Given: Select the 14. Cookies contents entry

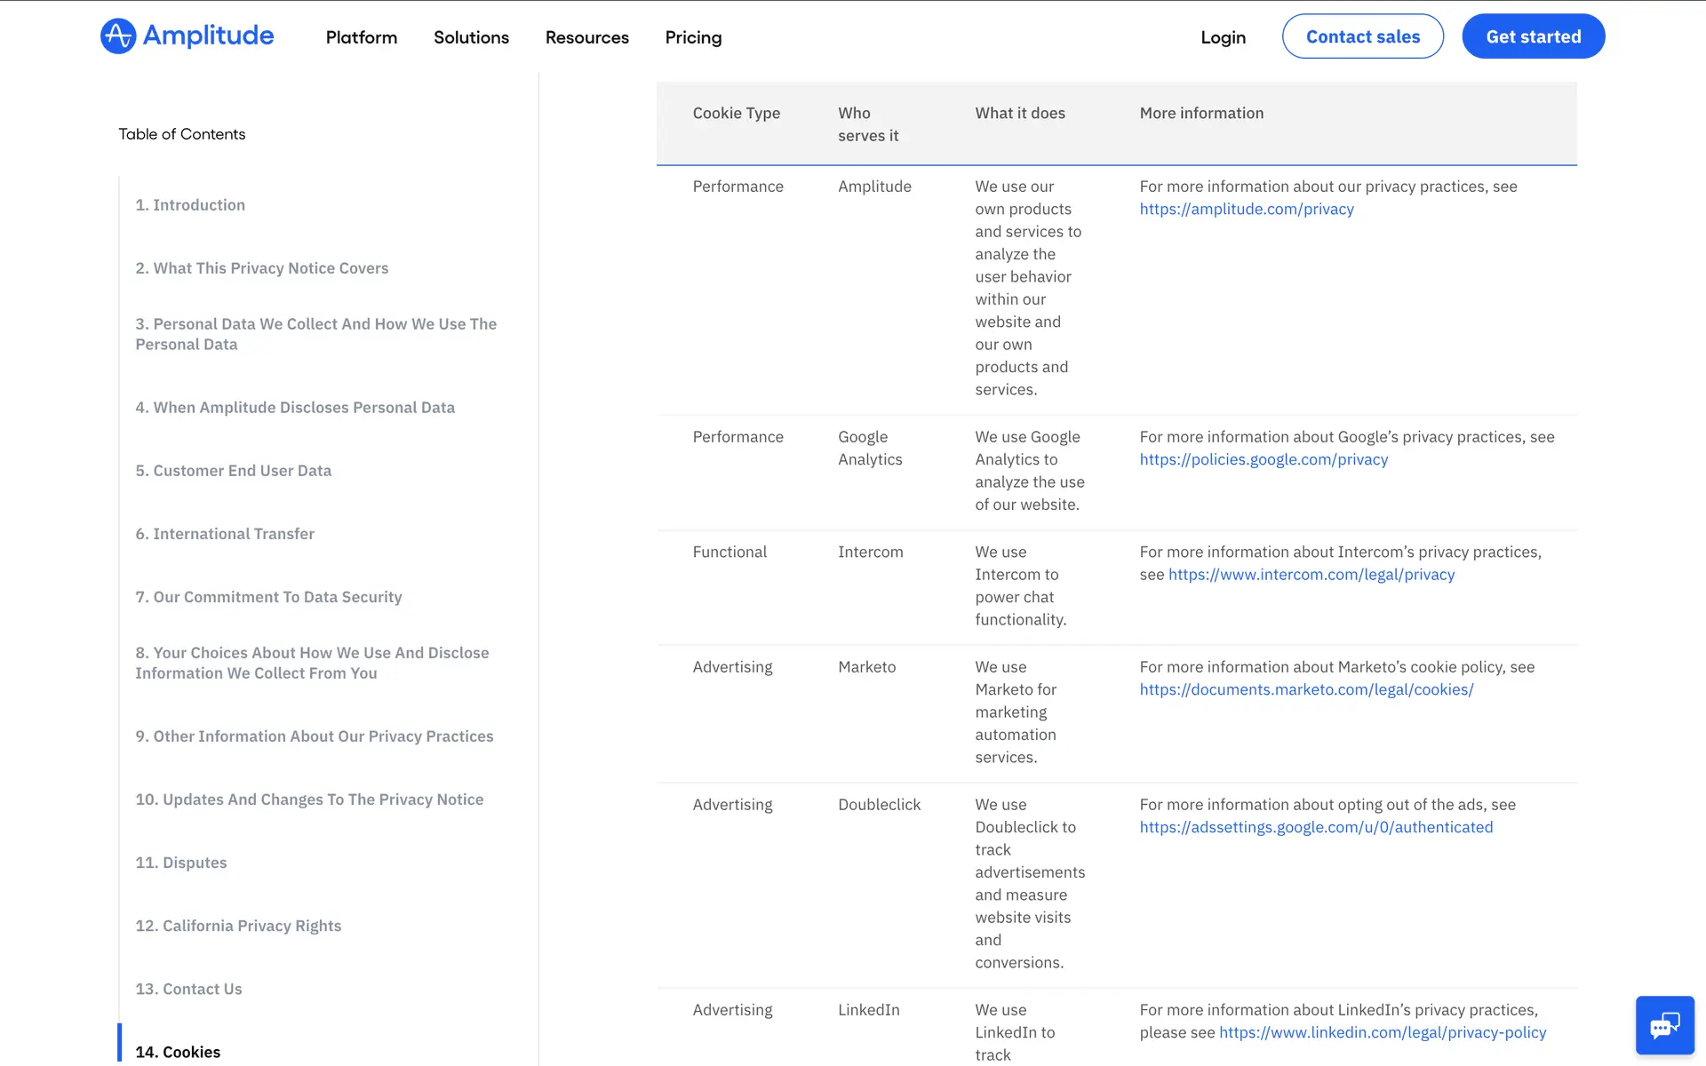Looking at the screenshot, I should pos(178,1052).
